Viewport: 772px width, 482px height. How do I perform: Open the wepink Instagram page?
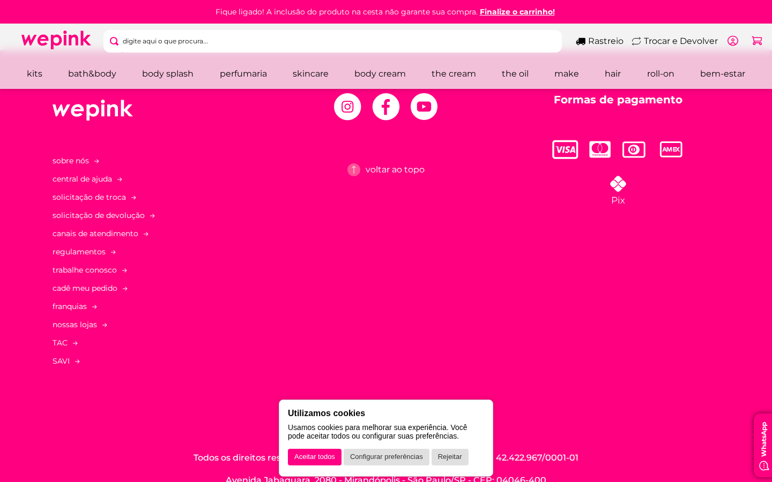click(347, 107)
